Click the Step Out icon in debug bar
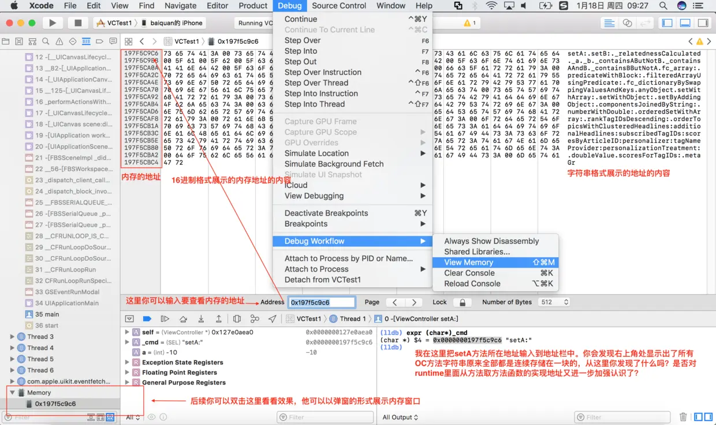 click(219, 319)
